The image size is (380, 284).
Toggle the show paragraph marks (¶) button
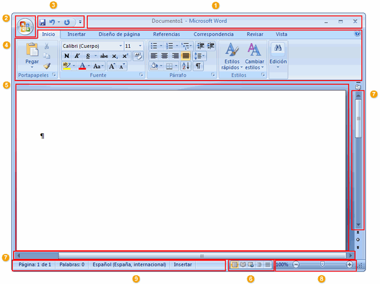tap(198, 66)
